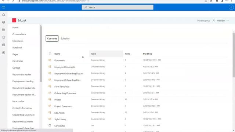Click the browser address bar URL
235x132 pixels.
click(55, 1)
